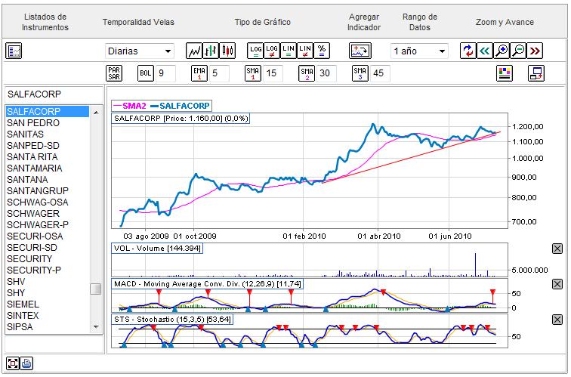Click the refresh chart arrows icon
The image size is (571, 377).
point(468,51)
